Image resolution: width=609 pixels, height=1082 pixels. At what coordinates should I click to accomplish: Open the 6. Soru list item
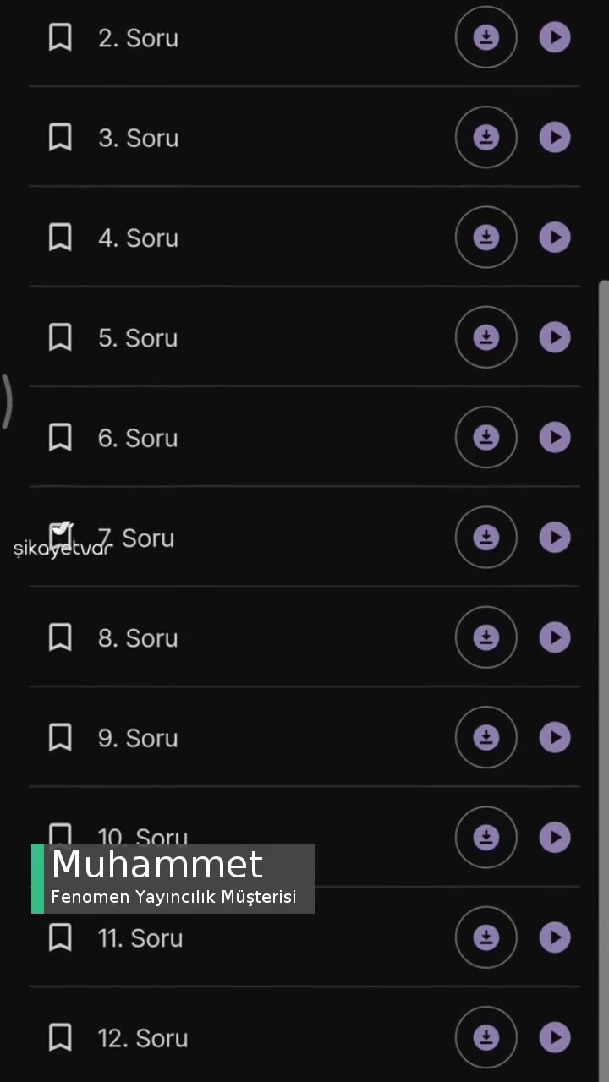pyautogui.click(x=138, y=438)
